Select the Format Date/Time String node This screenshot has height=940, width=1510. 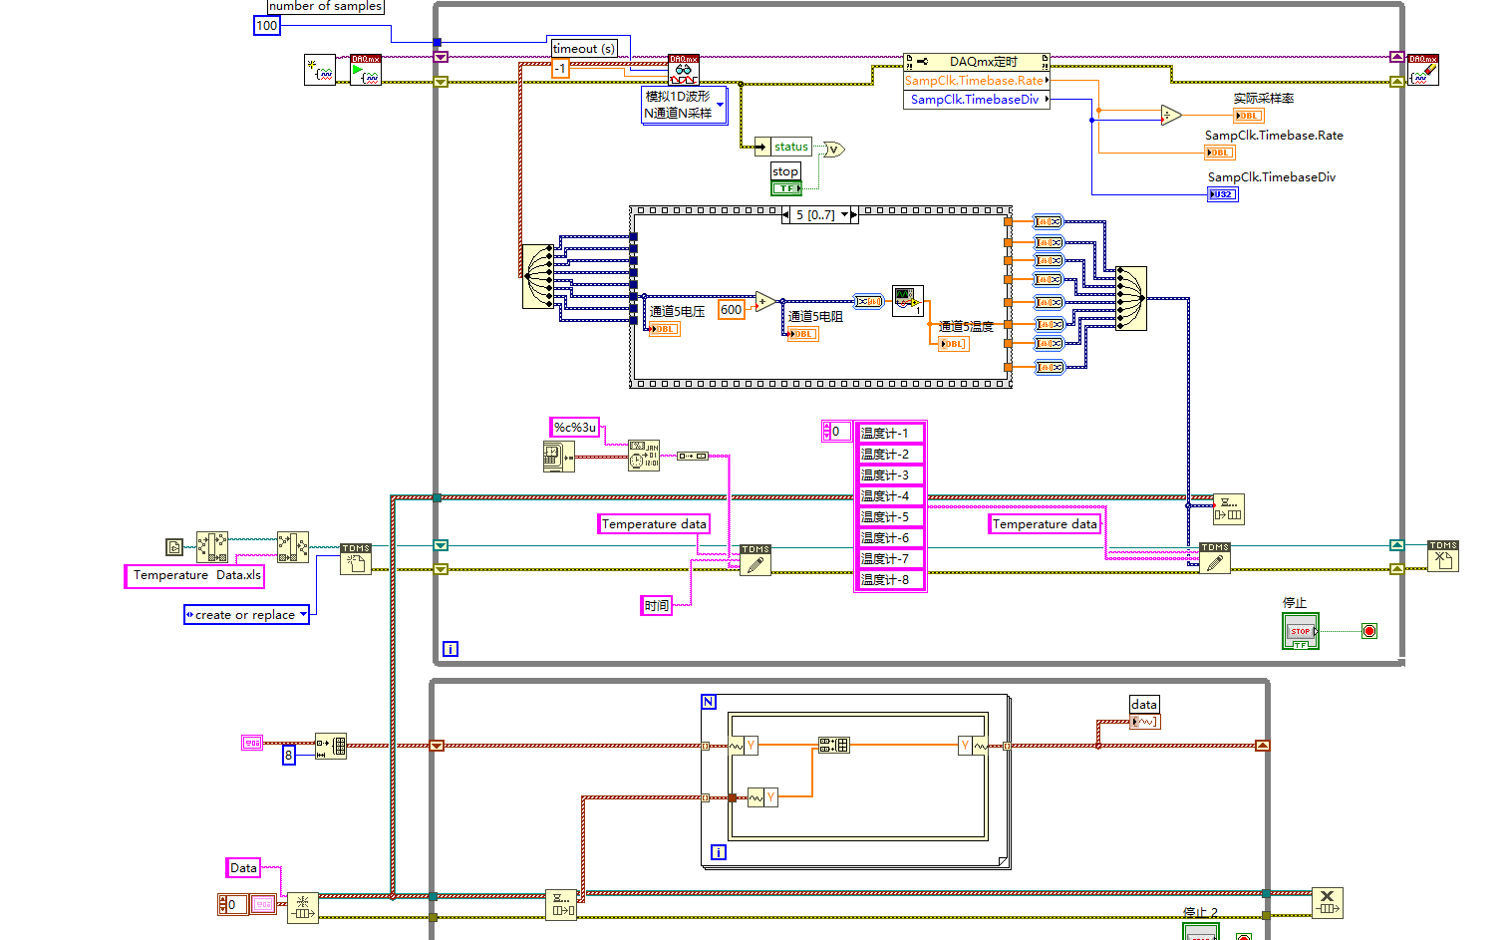tap(644, 457)
